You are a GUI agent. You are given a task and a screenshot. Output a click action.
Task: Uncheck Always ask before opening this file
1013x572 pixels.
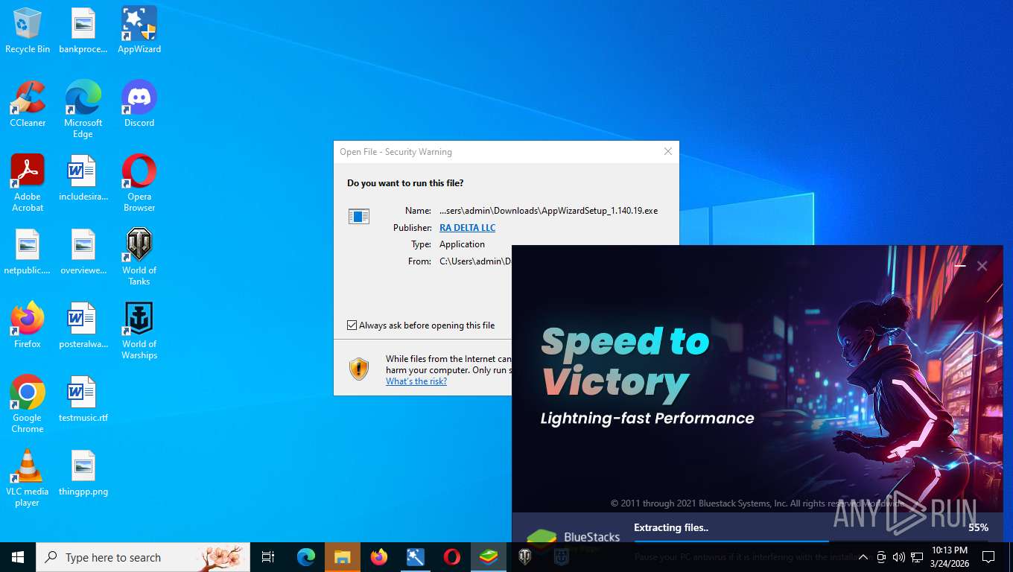352,325
